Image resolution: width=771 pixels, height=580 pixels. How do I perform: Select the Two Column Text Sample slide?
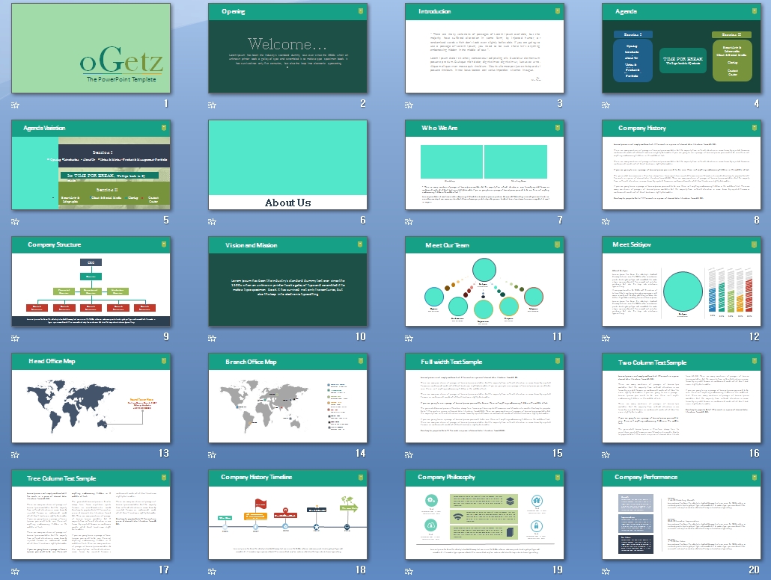coord(681,398)
